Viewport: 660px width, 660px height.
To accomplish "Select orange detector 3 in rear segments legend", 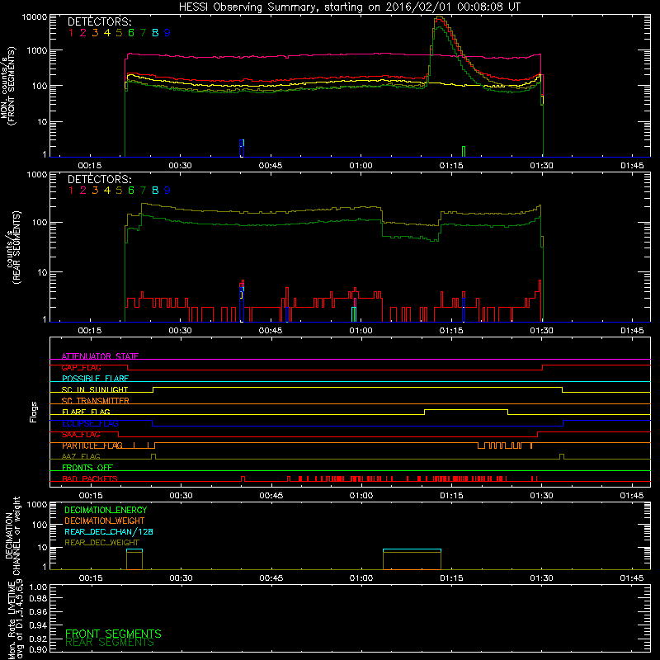I will [x=95, y=191].
